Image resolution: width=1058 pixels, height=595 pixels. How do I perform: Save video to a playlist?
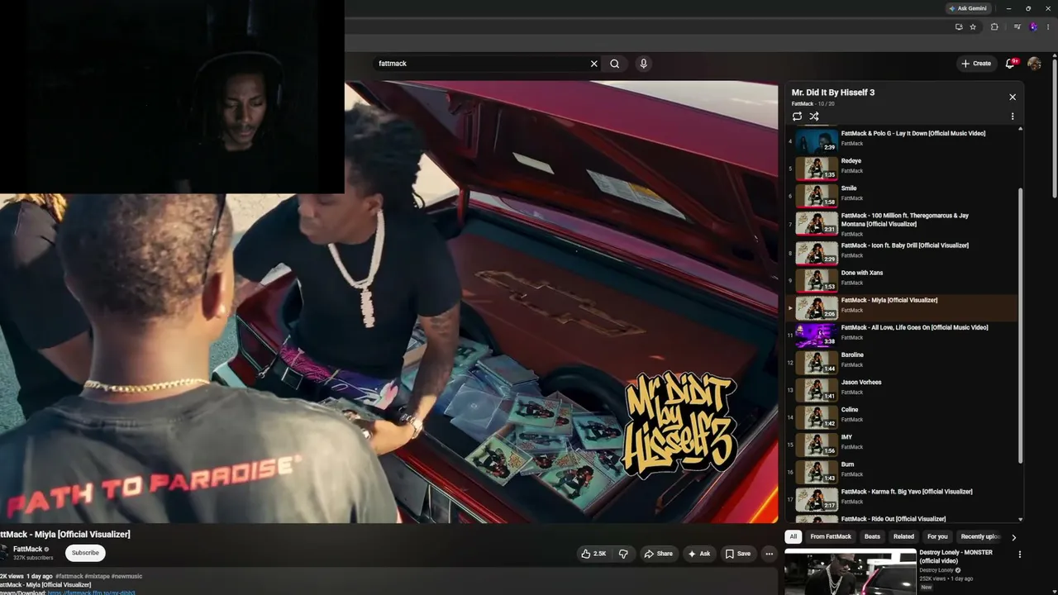click(x=738, y=554)
